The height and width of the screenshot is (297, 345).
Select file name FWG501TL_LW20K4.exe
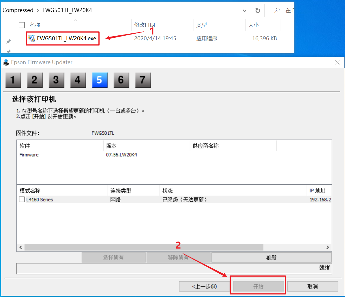point(66,38)
